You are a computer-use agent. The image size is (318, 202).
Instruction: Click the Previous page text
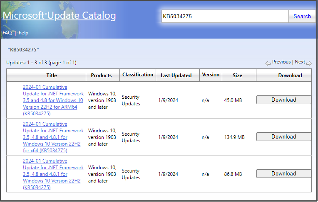tap(281, 62)
